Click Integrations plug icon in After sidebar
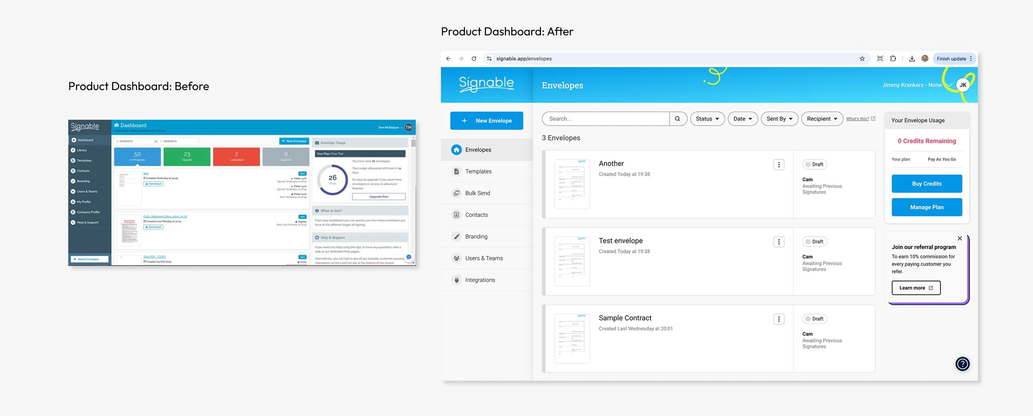This screenshot has height=416, width=1033. [457, 280]
